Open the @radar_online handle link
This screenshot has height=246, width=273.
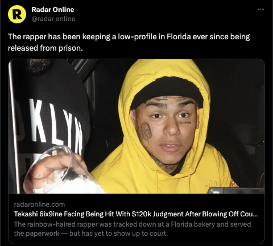(x=53, y=19)
